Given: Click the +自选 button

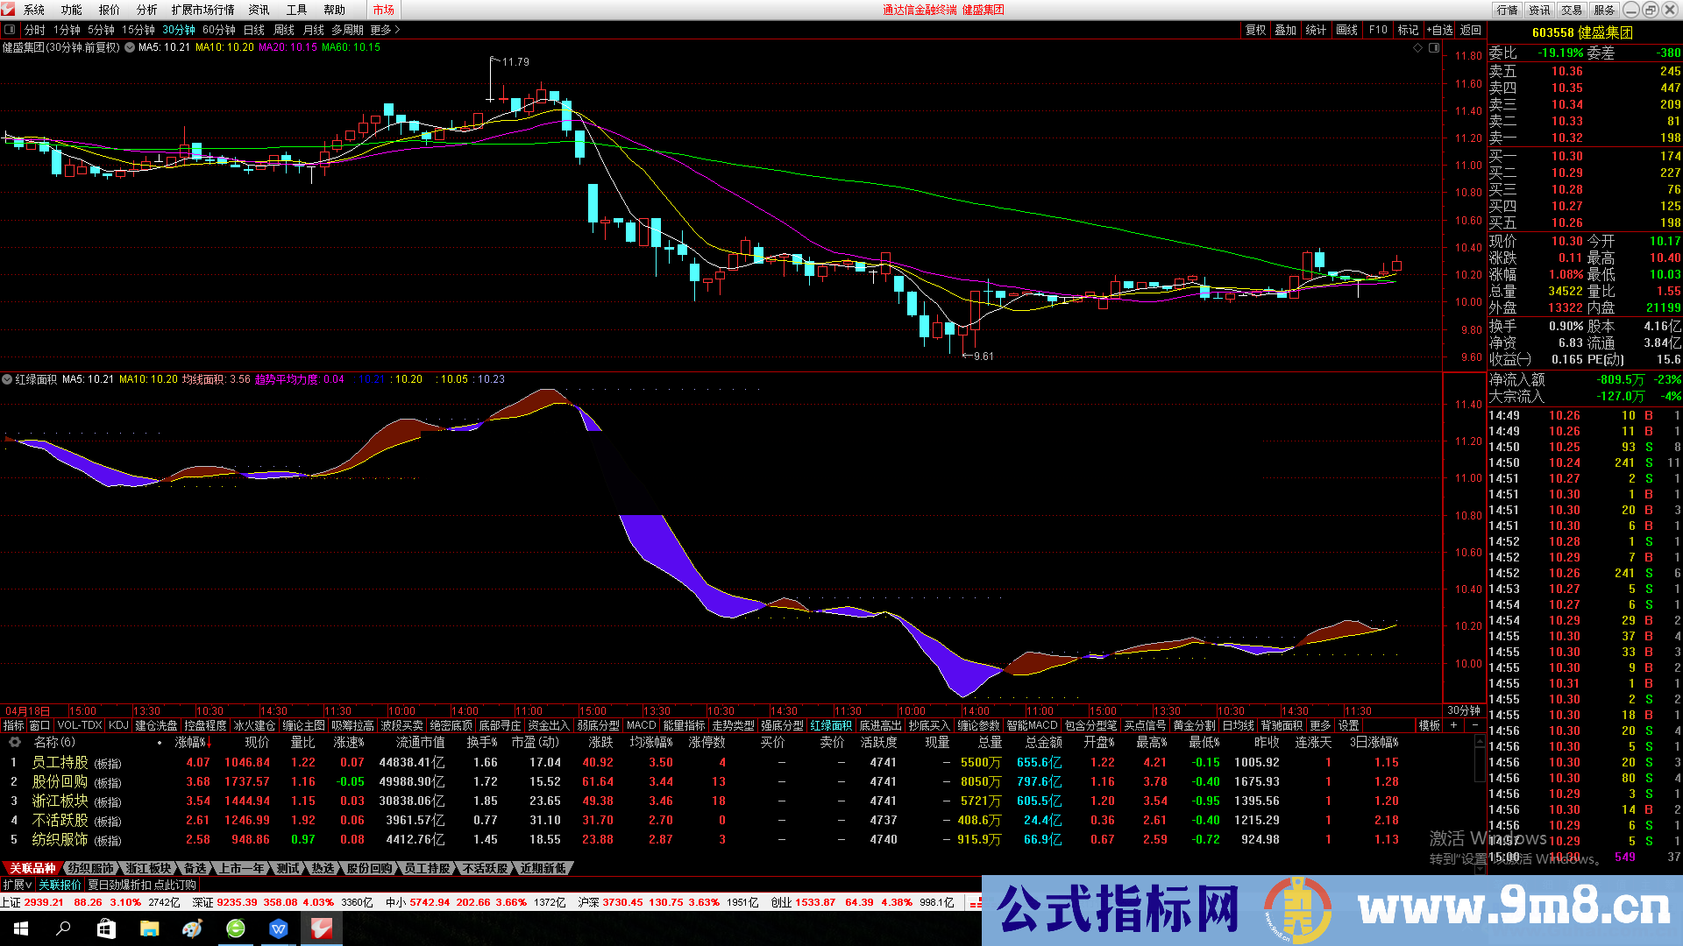Looking at the screenshot, I should tap(1439, 30).
